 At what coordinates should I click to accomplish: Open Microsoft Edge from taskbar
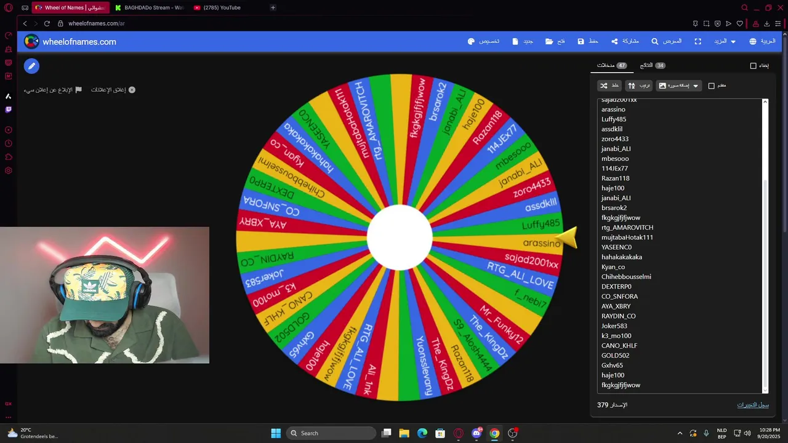(x=422, y=433)
